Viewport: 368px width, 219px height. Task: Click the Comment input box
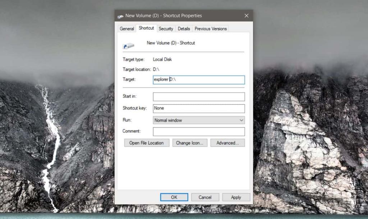pyautogui.click(x=198, y=131)
